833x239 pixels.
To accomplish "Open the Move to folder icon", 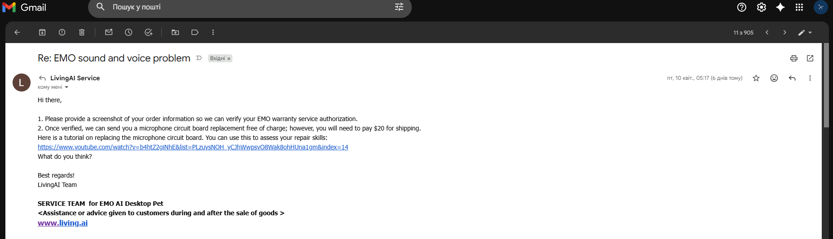I will point(175,32).
